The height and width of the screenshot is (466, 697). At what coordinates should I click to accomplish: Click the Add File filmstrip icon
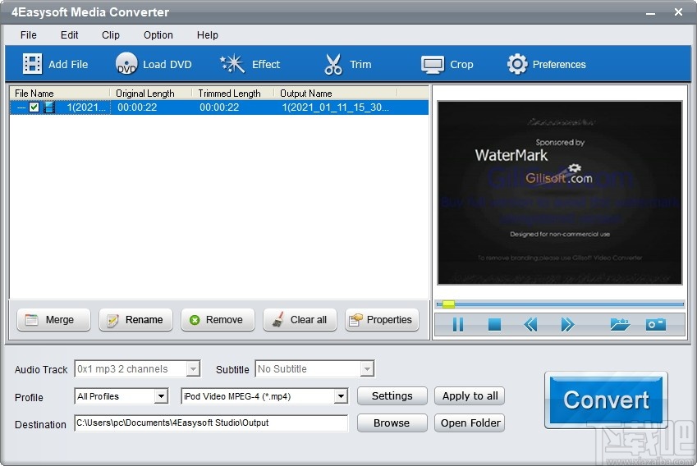[33, 64]
